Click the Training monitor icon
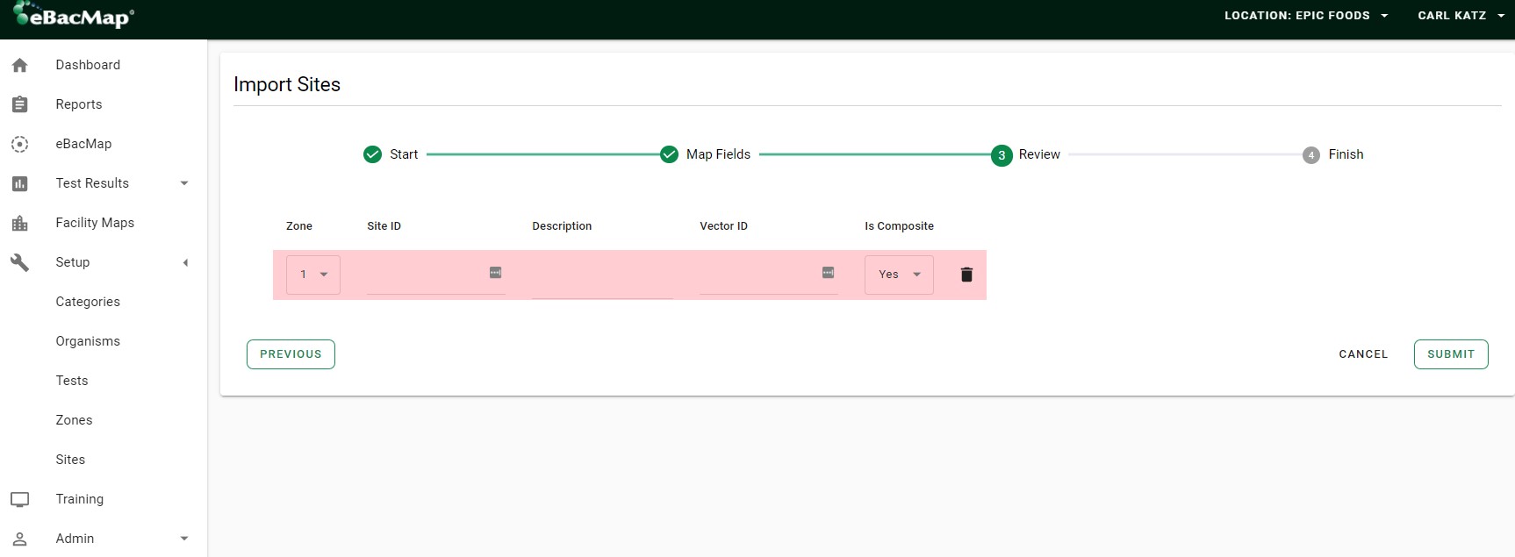Image resolution: width=1515 pixels, height=557 pixels. (x=20, y=499)
